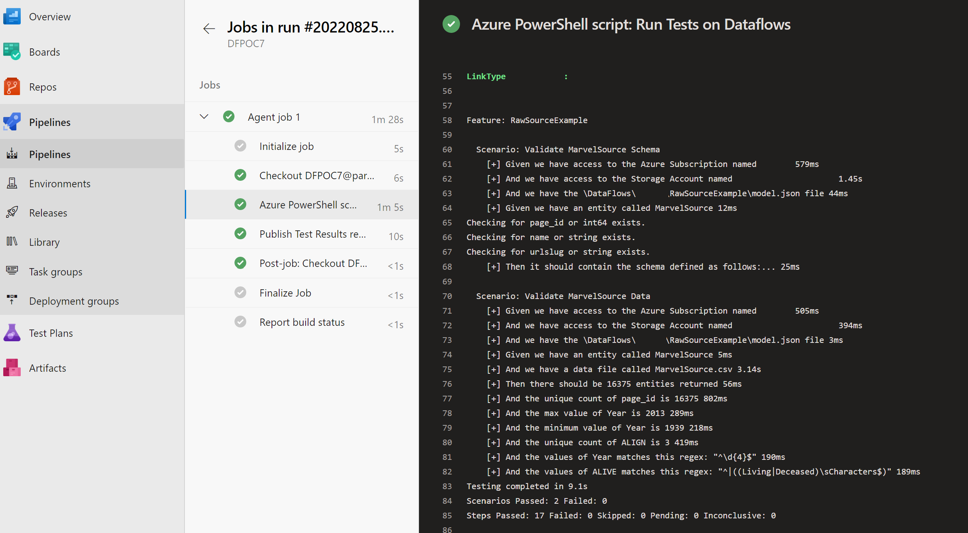This screenshot has width=968, height=533.
Task: Collapse the Agent job 1 chevron
Action: click(204, 117)
